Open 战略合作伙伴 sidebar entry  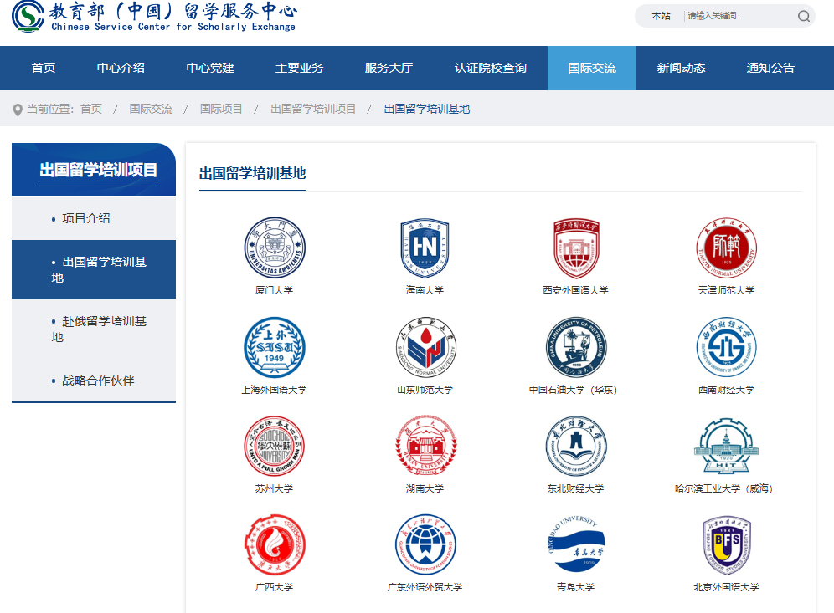tap(99, 381)
